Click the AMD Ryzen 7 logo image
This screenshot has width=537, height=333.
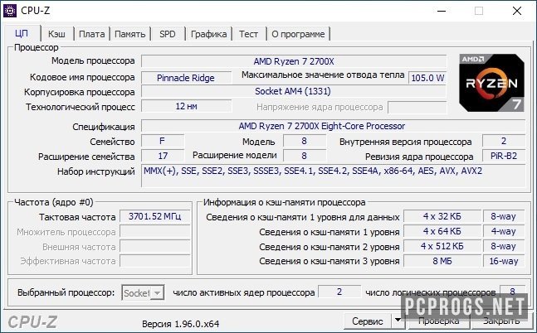click(491, 83)
